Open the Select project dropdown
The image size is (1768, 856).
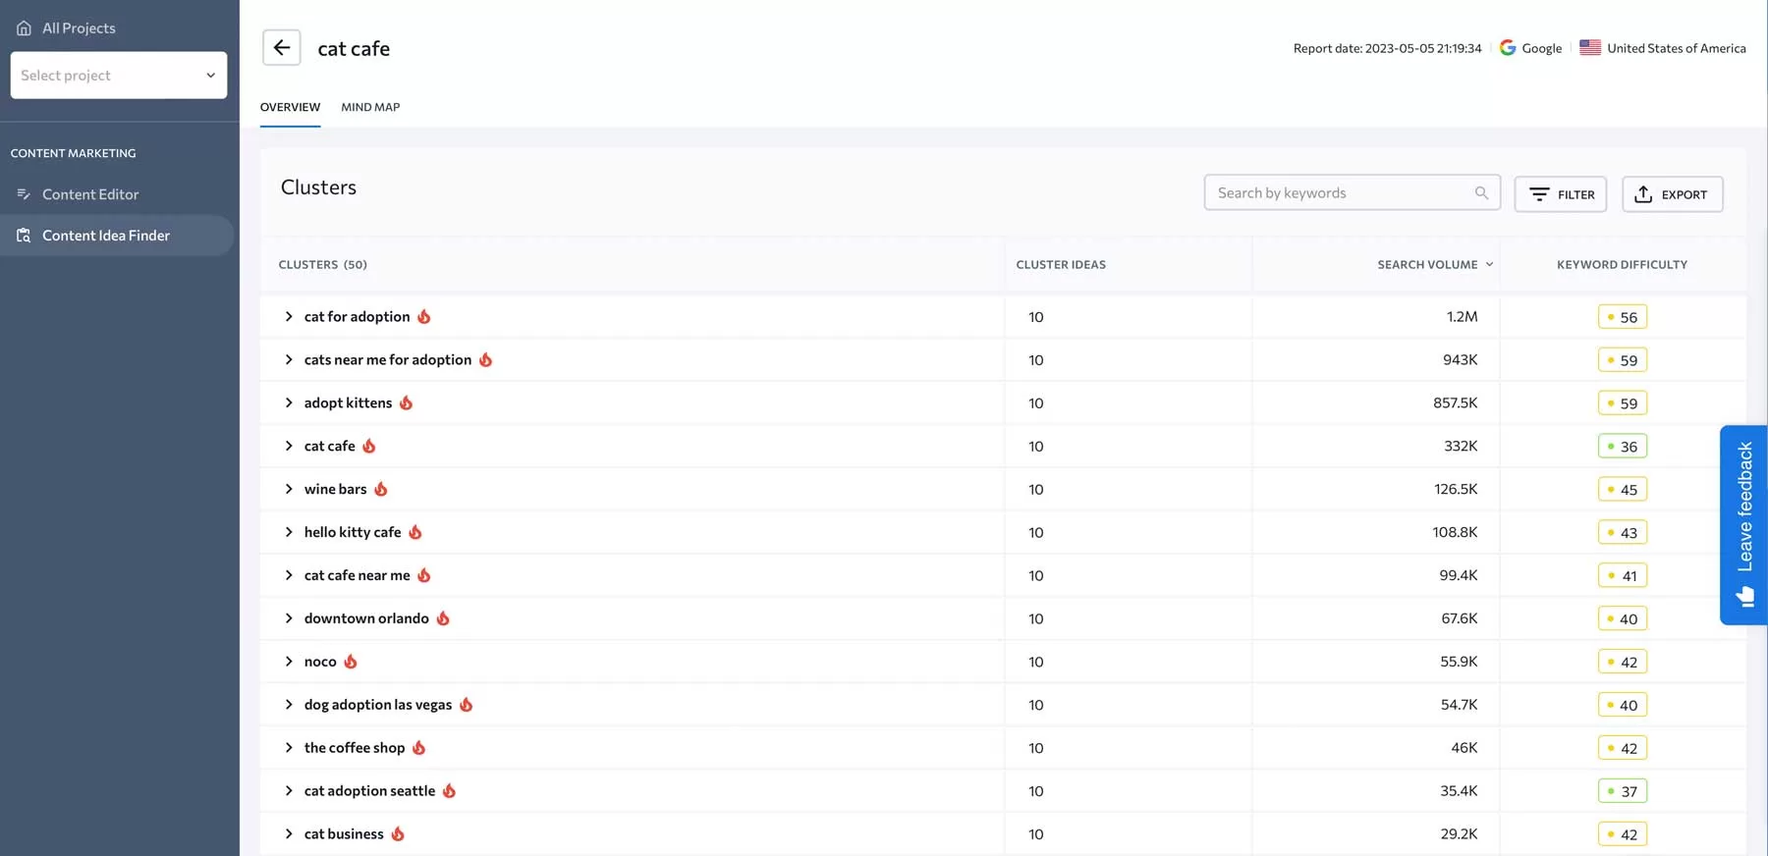click(119, 76)
